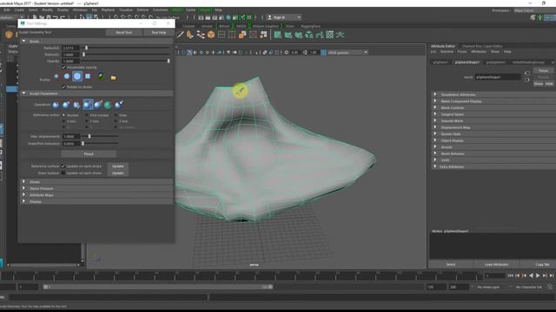556x312 pixels.
Task: Toggle Reference surface update on each stroke
Action: [x=63, y=166]
